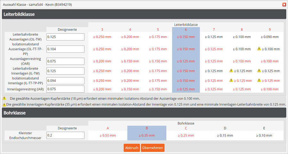
Task: Click warning icon in class 9 Isolationsabstand Innenlage row
Action: [x=259, y=81]
